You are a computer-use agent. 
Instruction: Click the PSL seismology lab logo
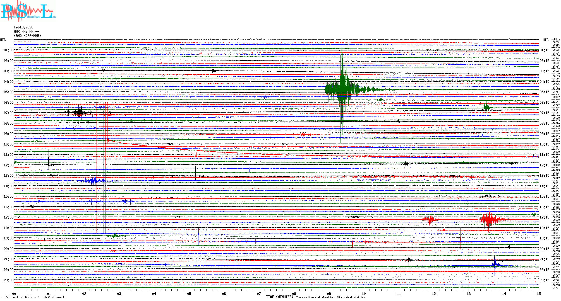28,11
